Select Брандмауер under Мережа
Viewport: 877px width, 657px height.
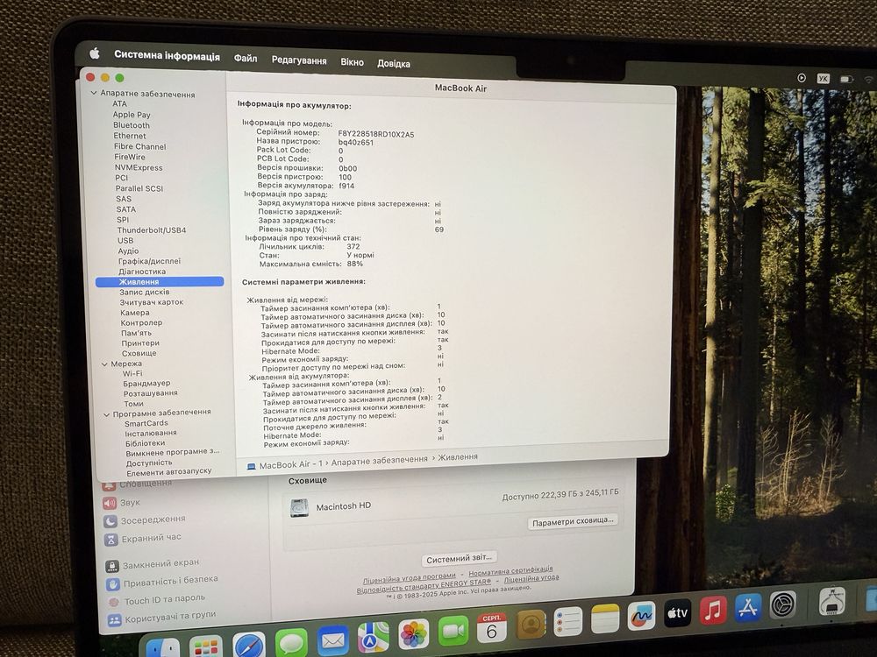[146, 384]
